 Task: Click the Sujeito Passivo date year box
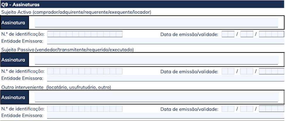point(271,71)
